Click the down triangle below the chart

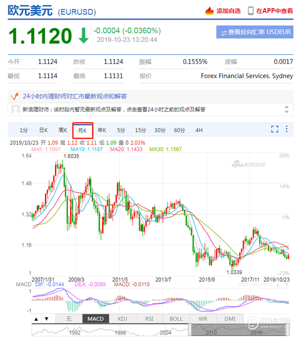coord(46,319)
